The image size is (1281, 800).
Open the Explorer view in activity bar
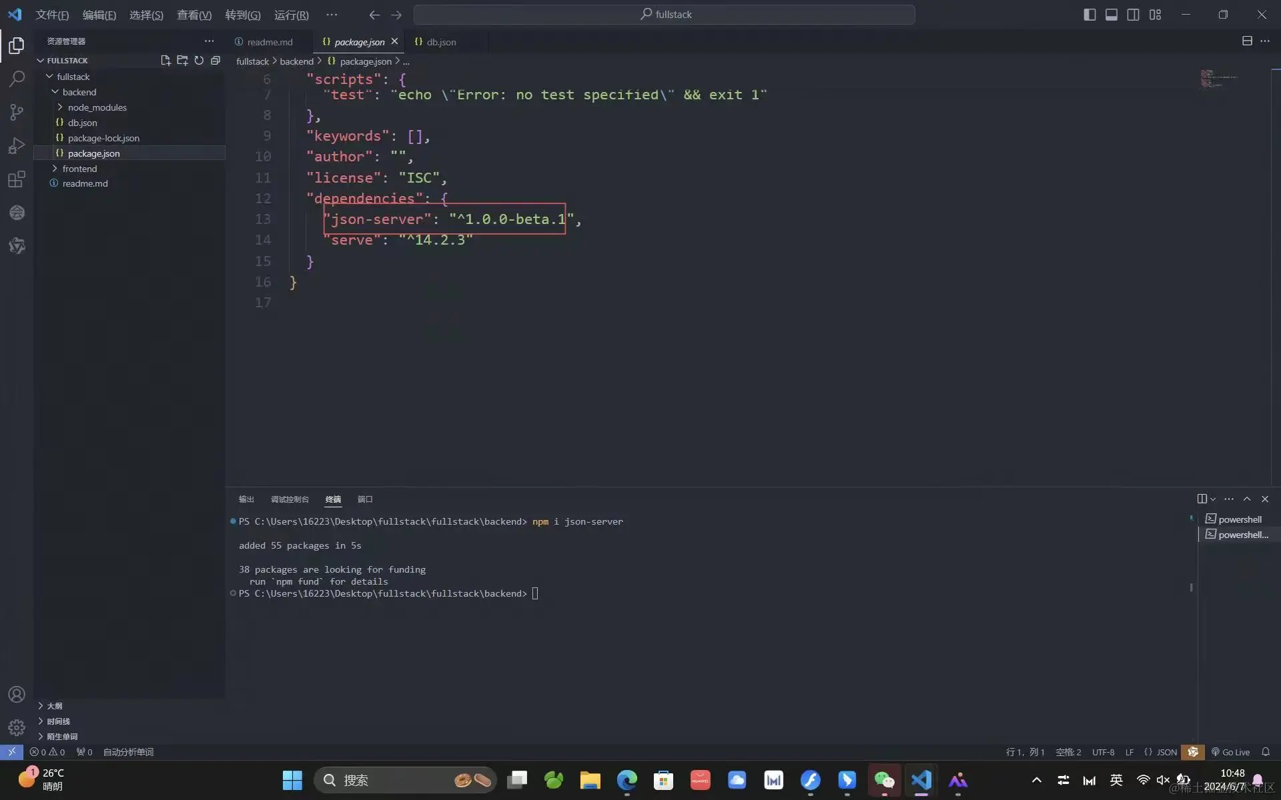[17, 45]
